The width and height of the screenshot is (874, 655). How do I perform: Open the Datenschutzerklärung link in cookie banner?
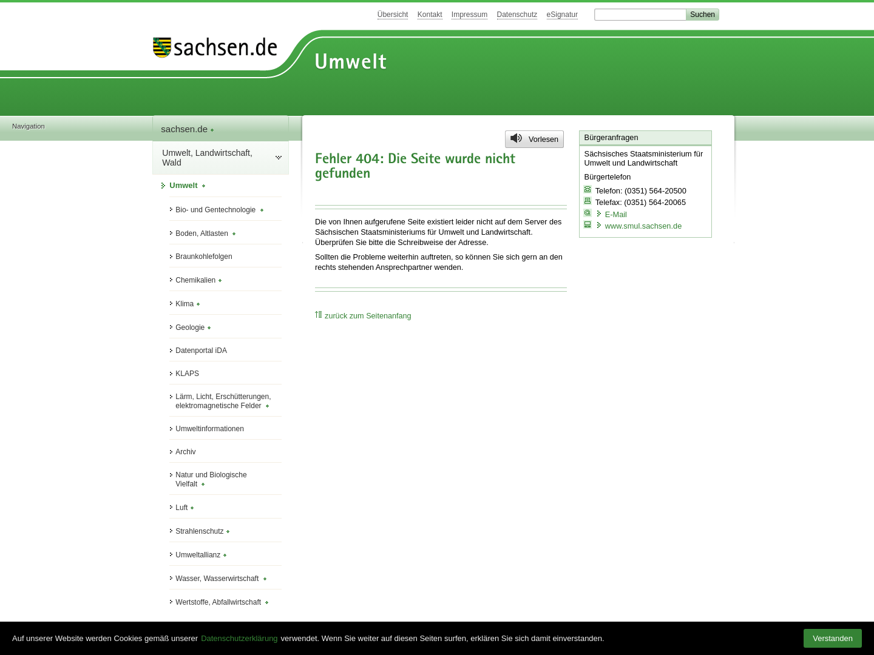239,638
